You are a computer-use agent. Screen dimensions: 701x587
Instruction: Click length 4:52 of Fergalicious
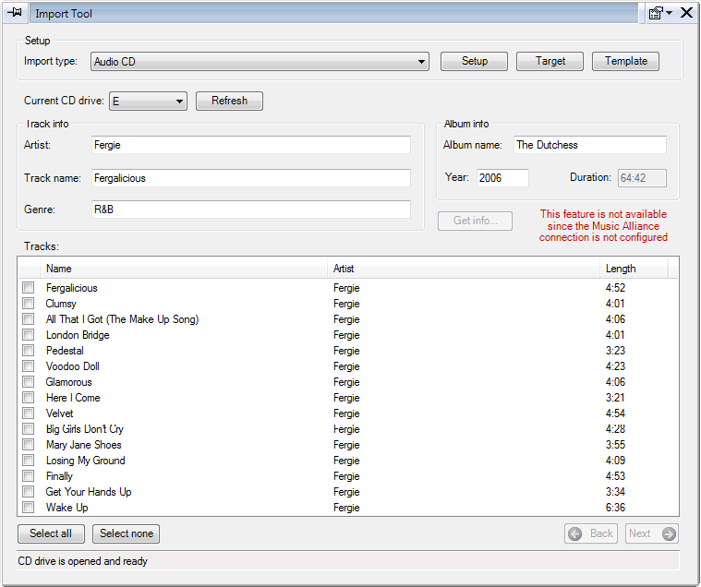tap(615, 288)
